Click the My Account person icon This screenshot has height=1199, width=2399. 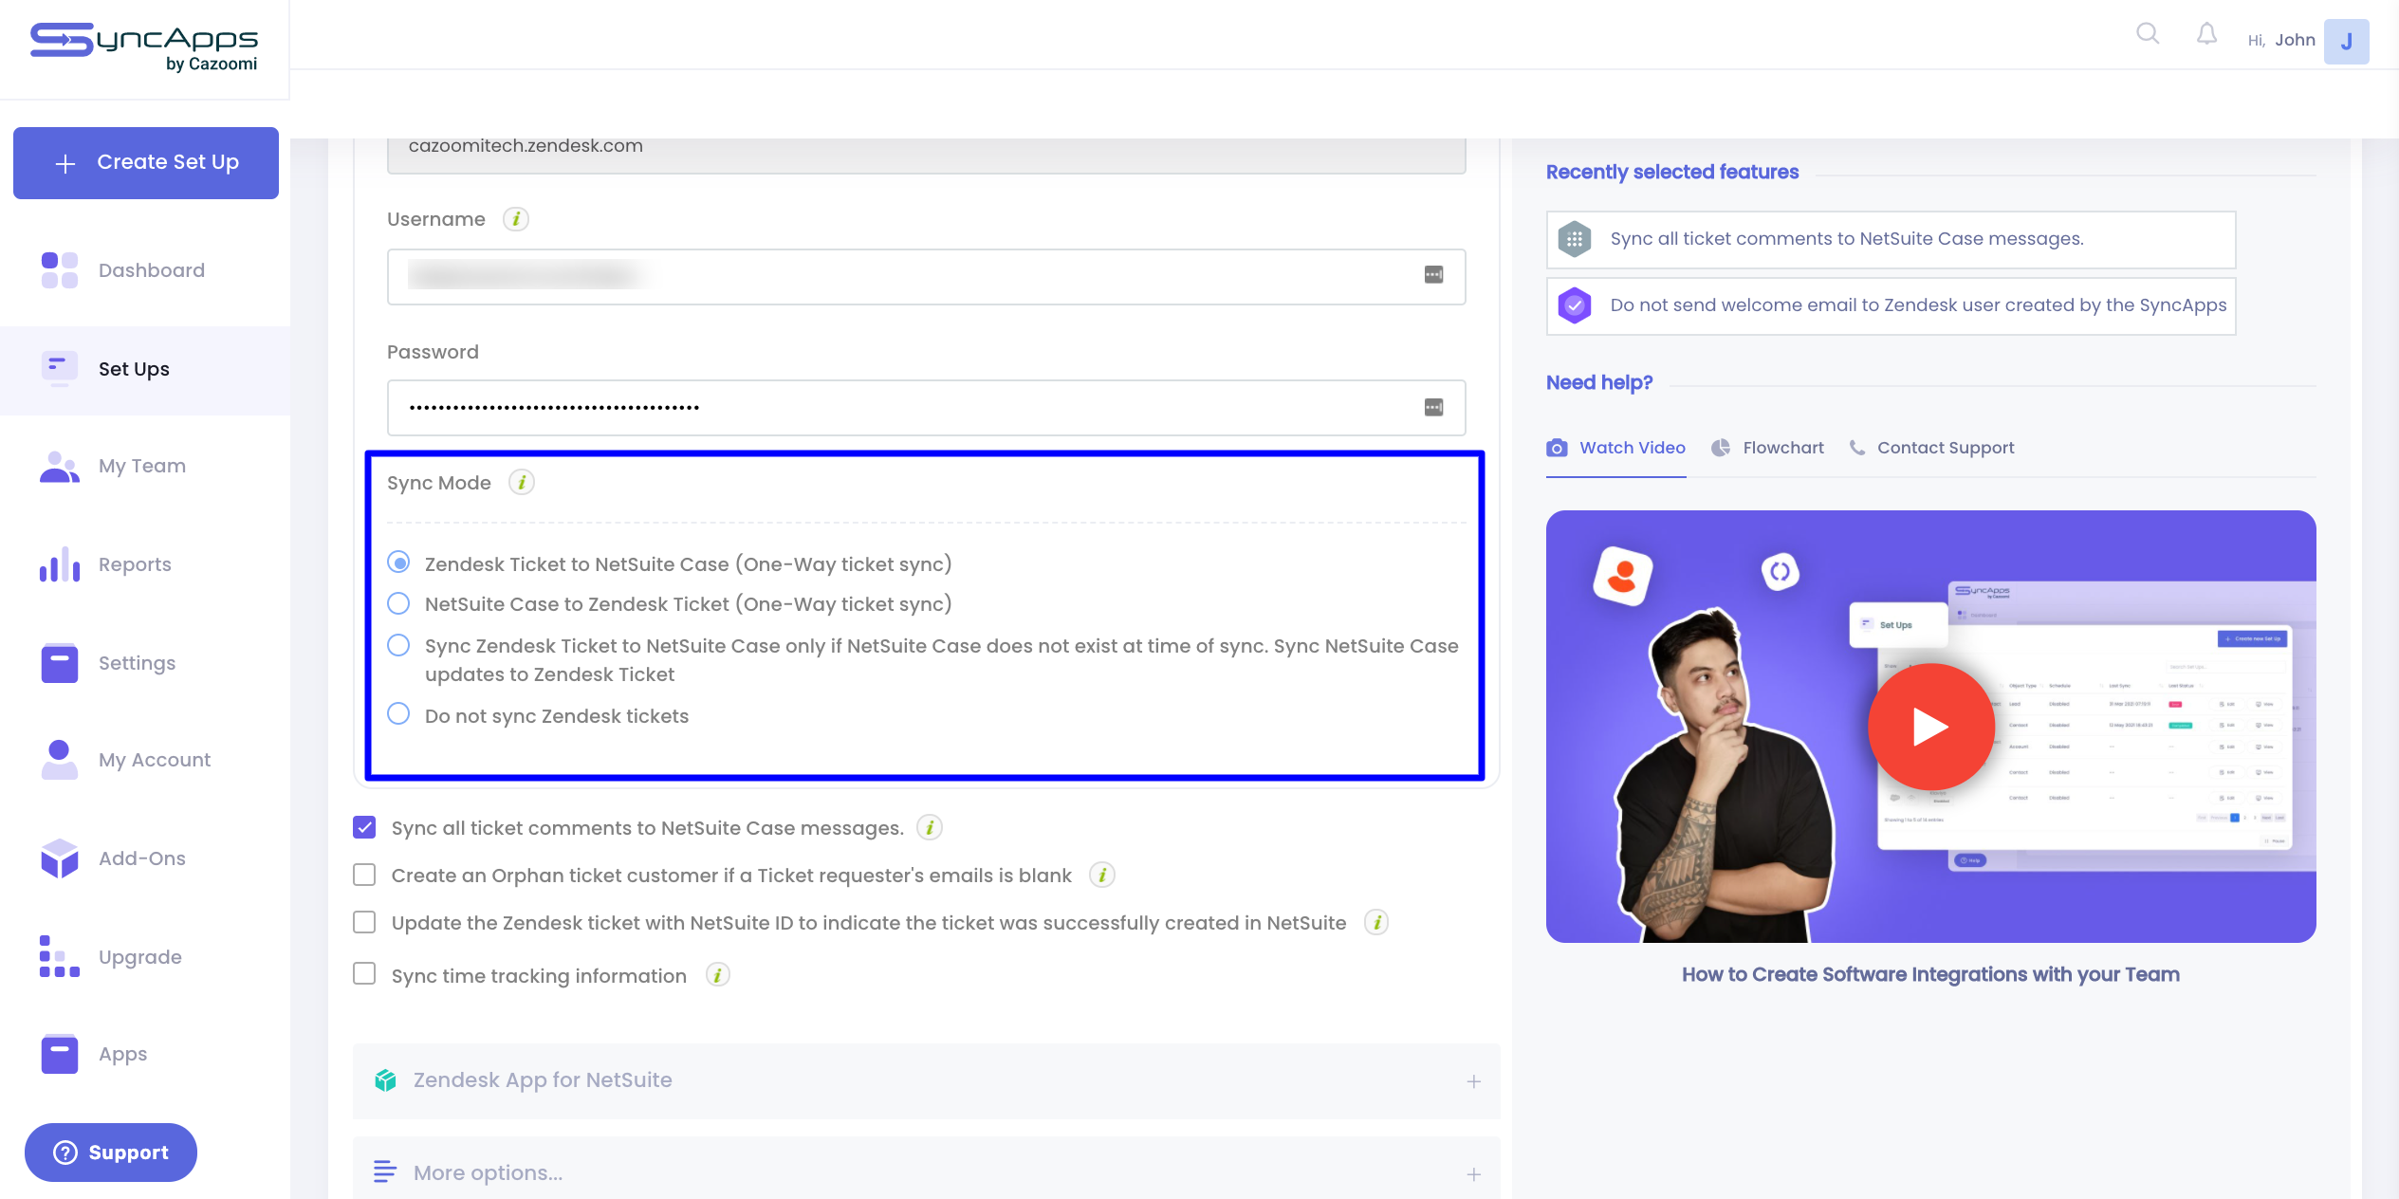click(x=59, y=760)
